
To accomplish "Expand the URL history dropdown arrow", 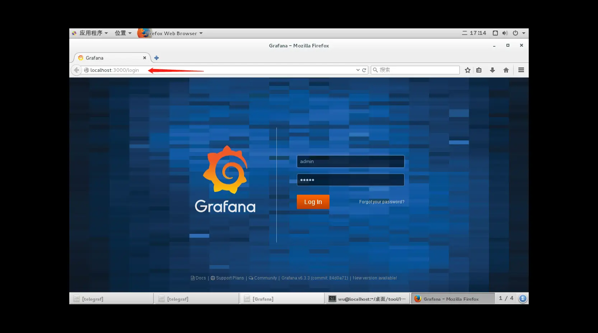I will pos(358,70).
